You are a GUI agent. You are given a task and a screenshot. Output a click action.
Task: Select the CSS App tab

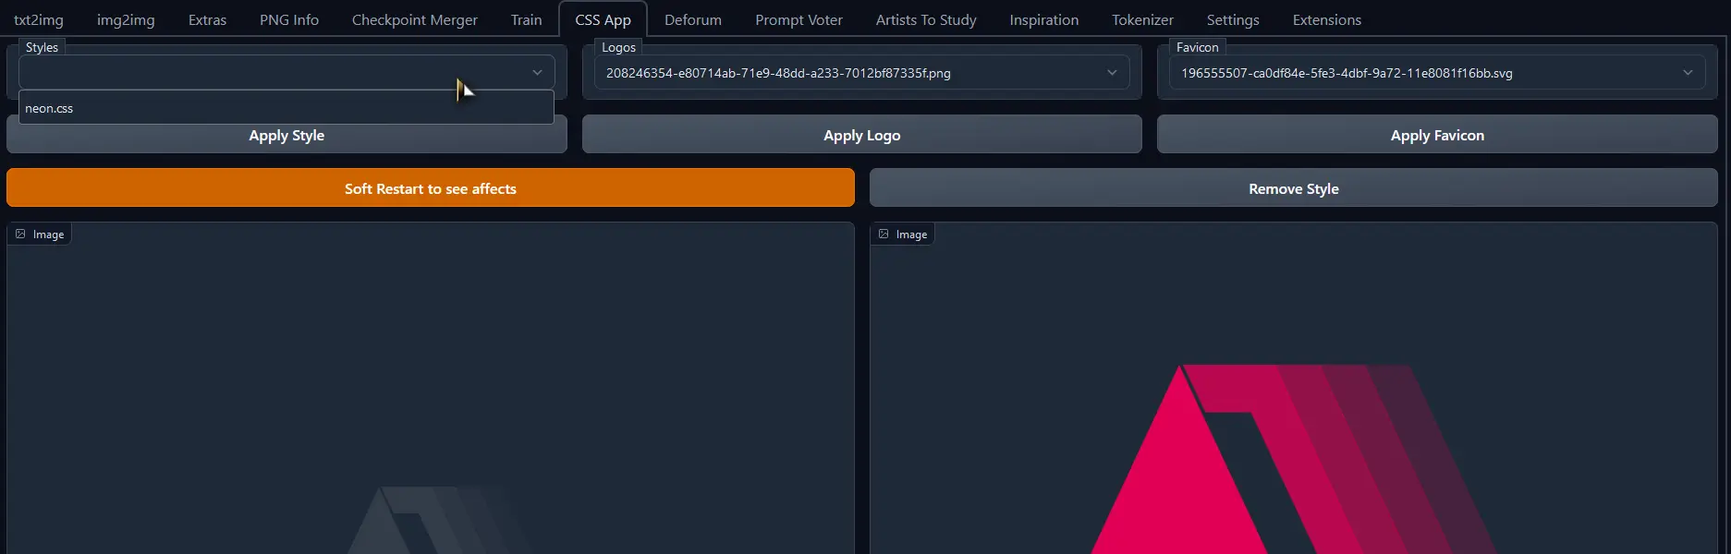coord(603,19)
